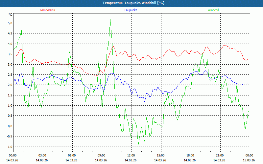Image resolution: width=263 pixels, height=164 pixels.
Task: Click the 5,0 value on the y-axis
Action: (10, 23)
